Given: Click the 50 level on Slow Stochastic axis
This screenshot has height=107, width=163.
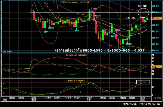Looking at the screenshot, I should [x=153, y=87].
